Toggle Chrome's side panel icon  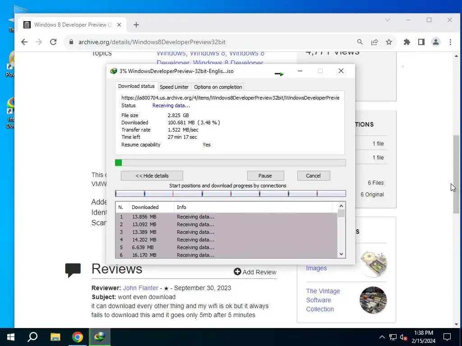tap(421, 42)
